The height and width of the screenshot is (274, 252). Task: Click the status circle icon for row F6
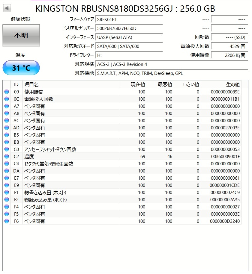click(7, 221)
